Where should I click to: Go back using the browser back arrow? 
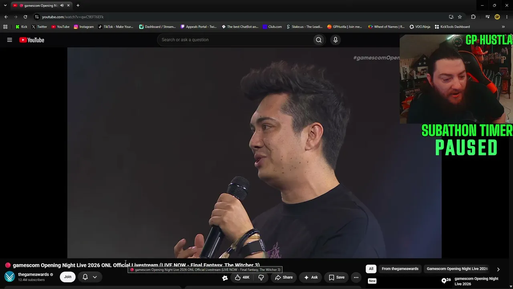[x=6, y=17]
